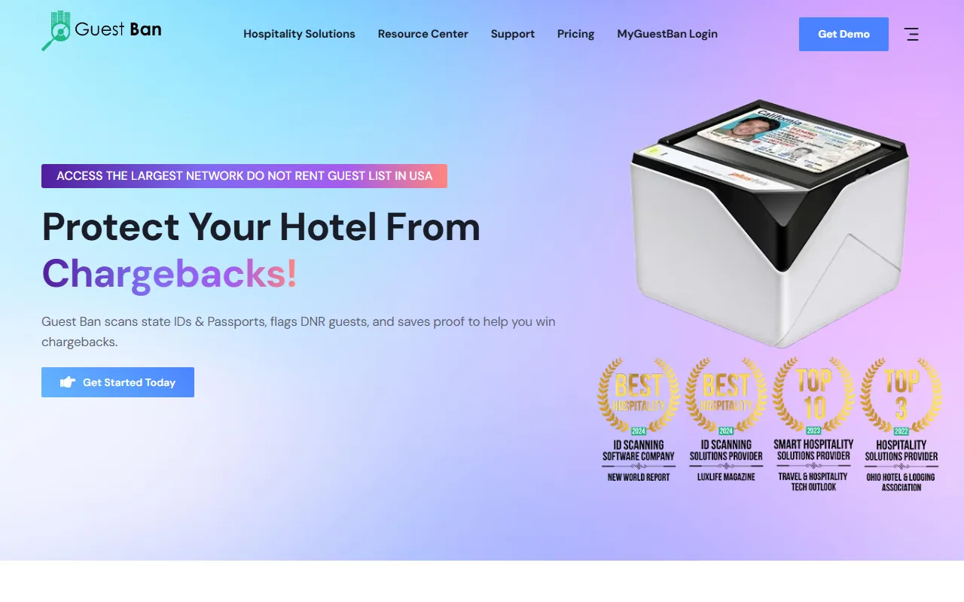Click the Top 3 Ohio Hotel badge
The width and height of the screenshot is (964, 602).
click(901, 424)
